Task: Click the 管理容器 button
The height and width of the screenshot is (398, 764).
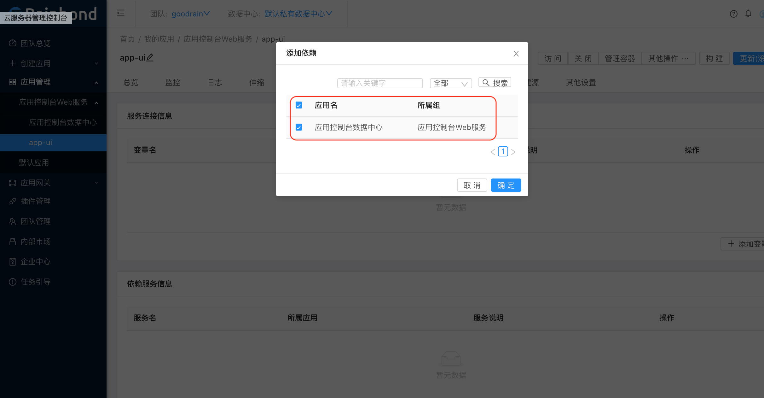Action: 620,58
